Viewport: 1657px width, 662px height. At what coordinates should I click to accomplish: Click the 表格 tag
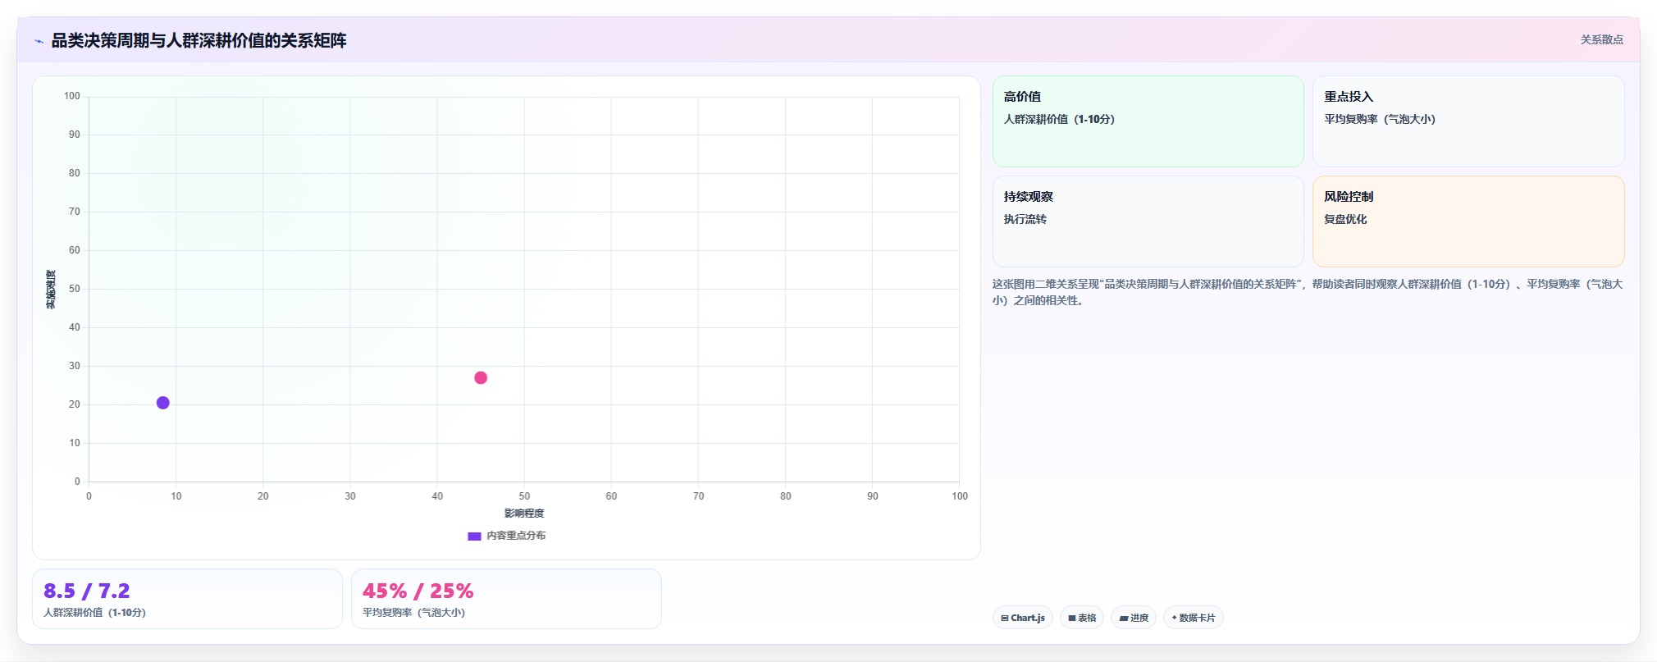click(x=1082, y=618)
